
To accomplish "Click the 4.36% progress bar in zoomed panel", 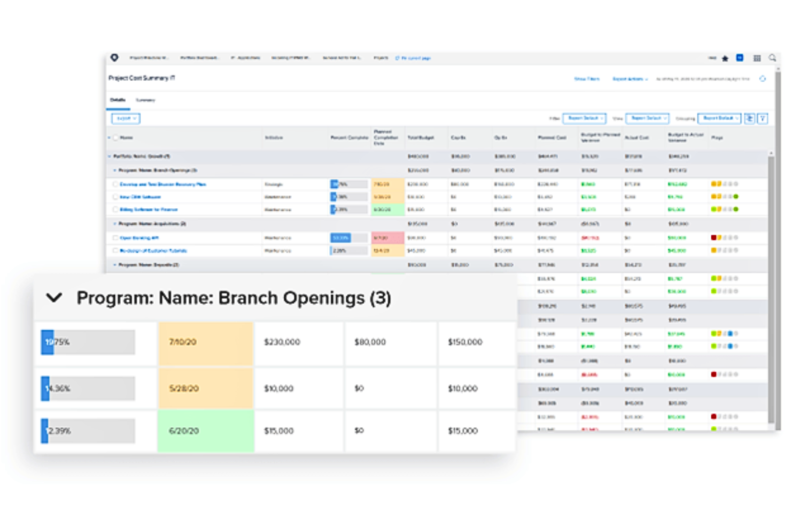I will click(x=88, y=389).
